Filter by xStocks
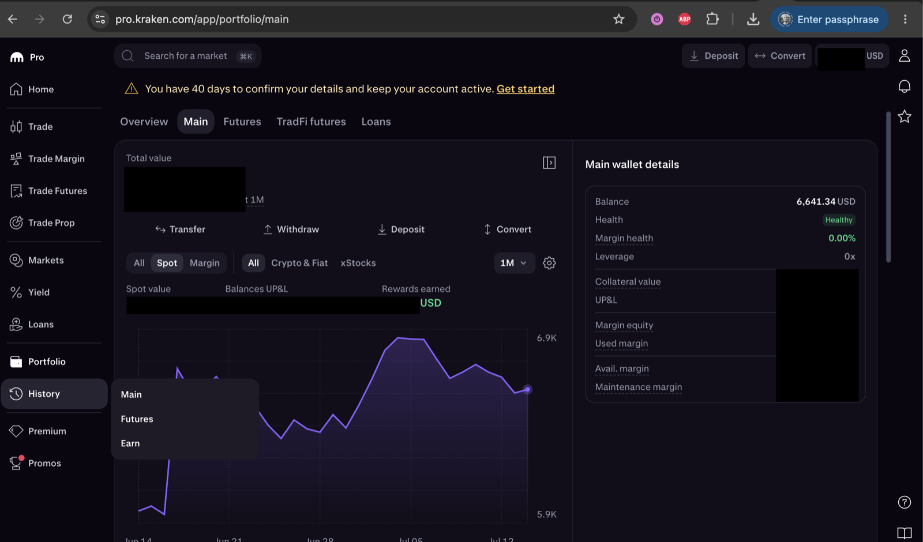Image resolution: width=923 pixels, height=542 pixels. tap(358, 263)
